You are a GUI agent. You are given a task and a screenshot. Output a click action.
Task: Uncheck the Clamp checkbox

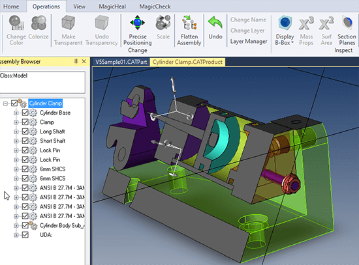(x=25, y=122)
